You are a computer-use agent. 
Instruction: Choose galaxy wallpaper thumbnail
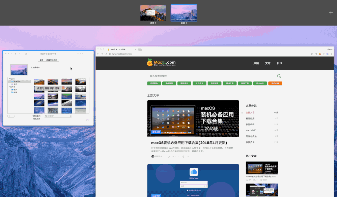click(x=39, y=103)
